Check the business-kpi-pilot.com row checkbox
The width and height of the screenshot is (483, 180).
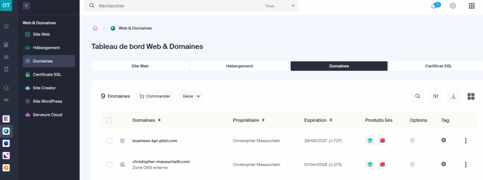coord(109,140)
